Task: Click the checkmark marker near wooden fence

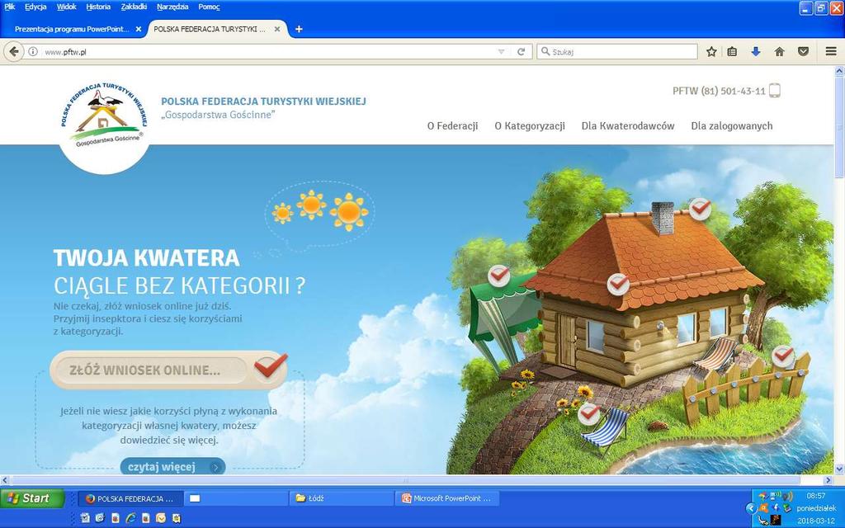Action: 783,356
